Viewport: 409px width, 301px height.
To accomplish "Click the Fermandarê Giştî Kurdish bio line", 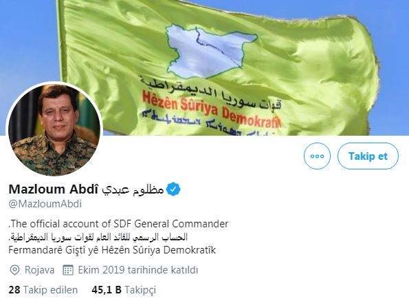I will pos(112,250).
